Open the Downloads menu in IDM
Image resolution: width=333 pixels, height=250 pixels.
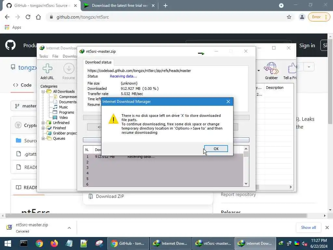70,56
